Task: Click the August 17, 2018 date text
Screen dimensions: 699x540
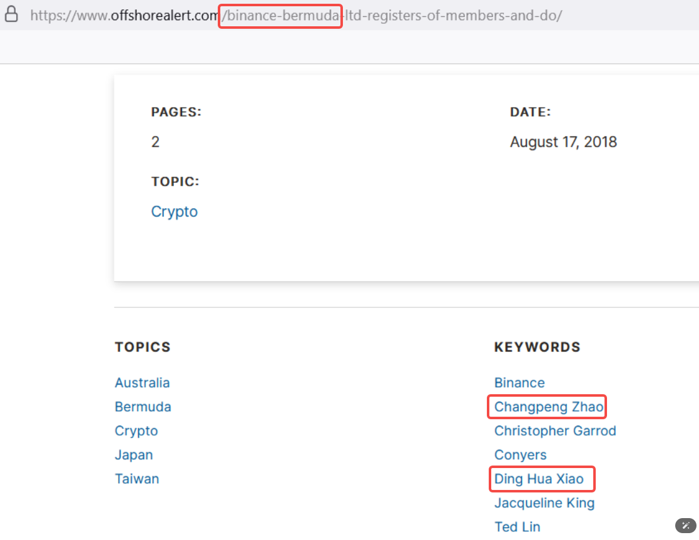Action: [563, 142]
